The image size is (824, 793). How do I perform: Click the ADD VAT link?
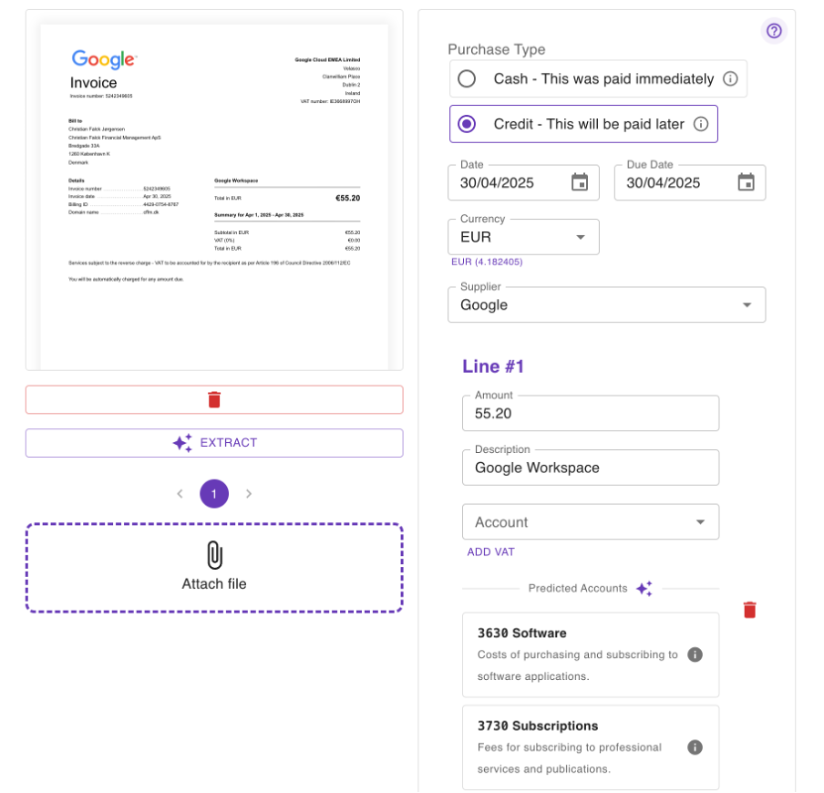click(490, 551)
